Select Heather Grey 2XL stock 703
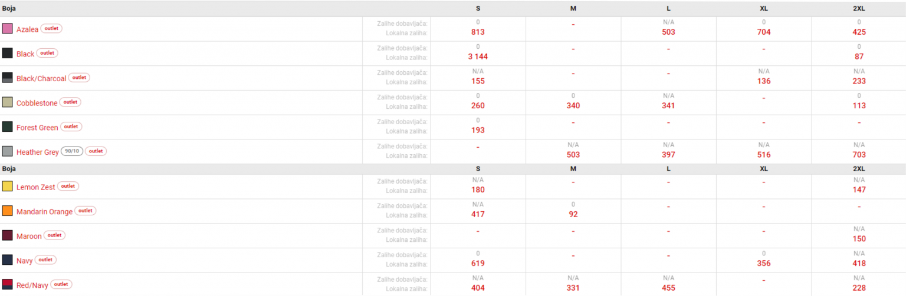This screenshot has width=906, height=296. (859, 155)
